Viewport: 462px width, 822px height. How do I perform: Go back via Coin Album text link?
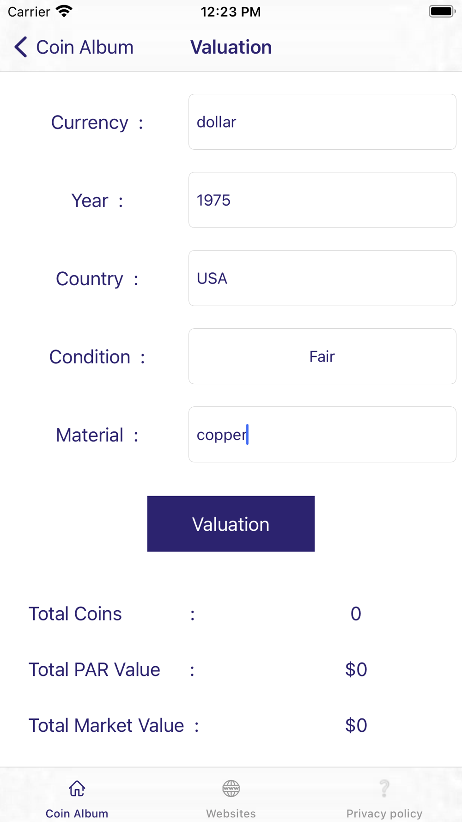point(85,47)
